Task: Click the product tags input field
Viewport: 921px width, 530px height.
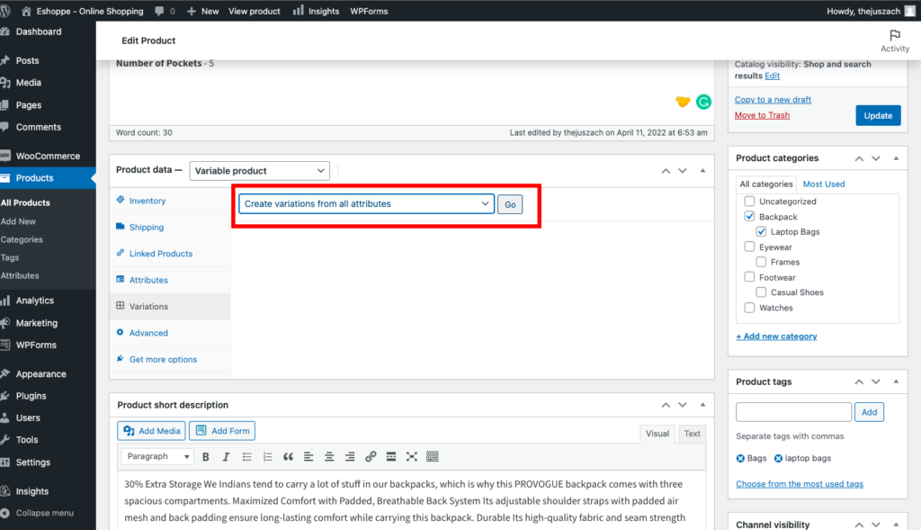Action: tap(793, 412)
